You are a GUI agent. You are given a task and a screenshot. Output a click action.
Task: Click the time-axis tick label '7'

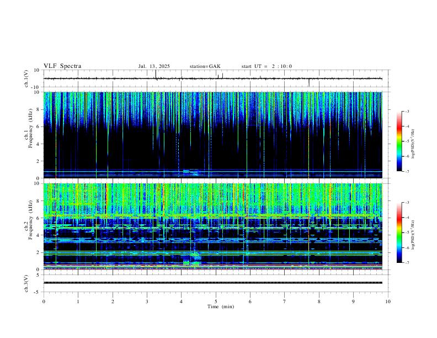[285, 302]
